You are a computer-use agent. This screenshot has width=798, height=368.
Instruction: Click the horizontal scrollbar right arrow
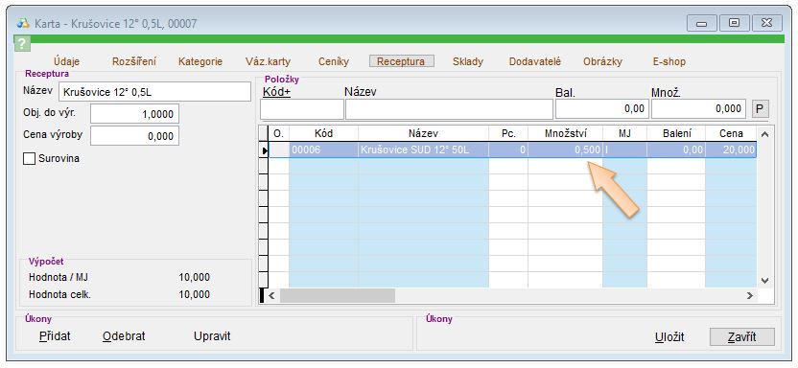(750, 295)
